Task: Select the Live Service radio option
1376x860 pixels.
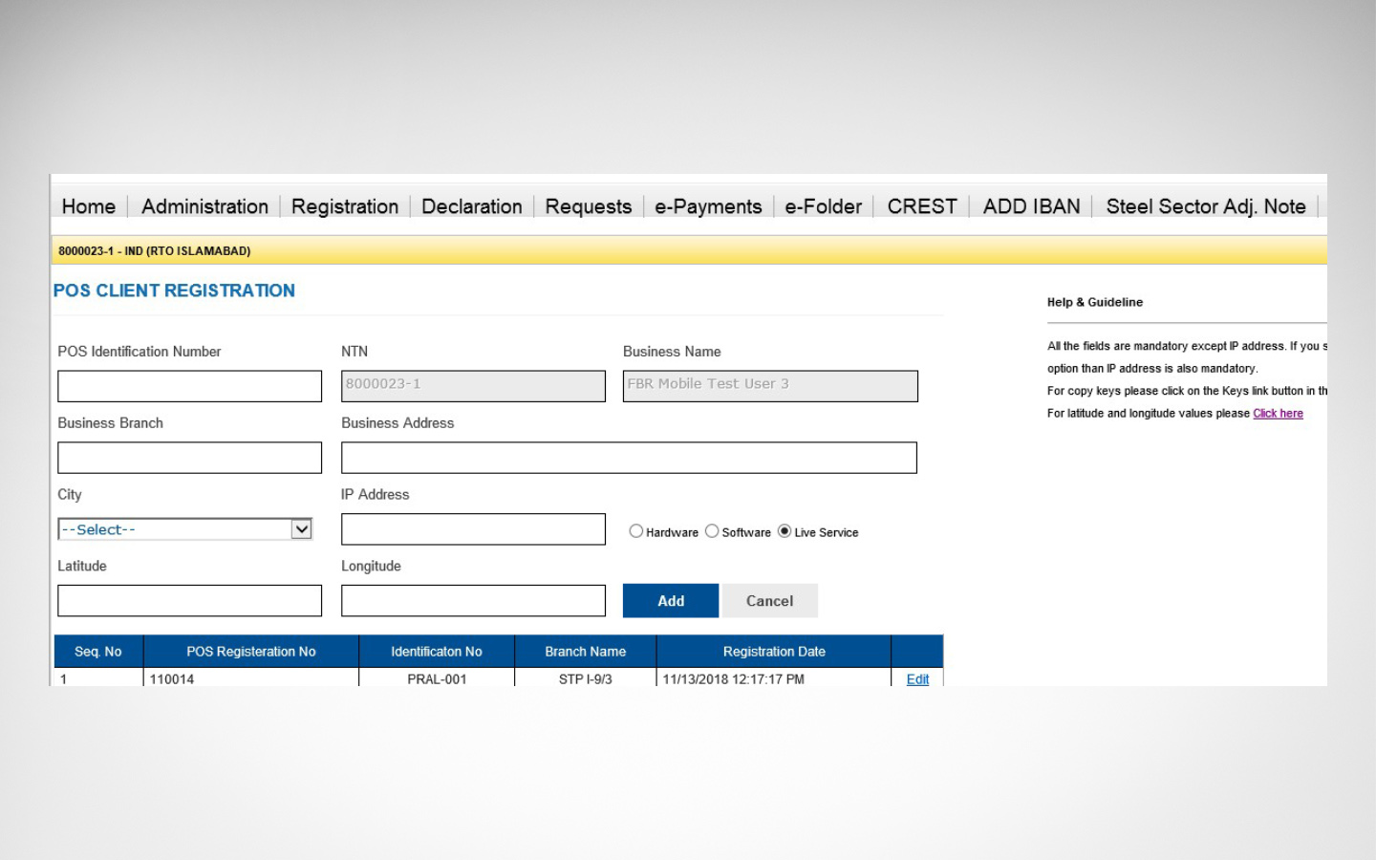Action: click(x=785, y=531)
